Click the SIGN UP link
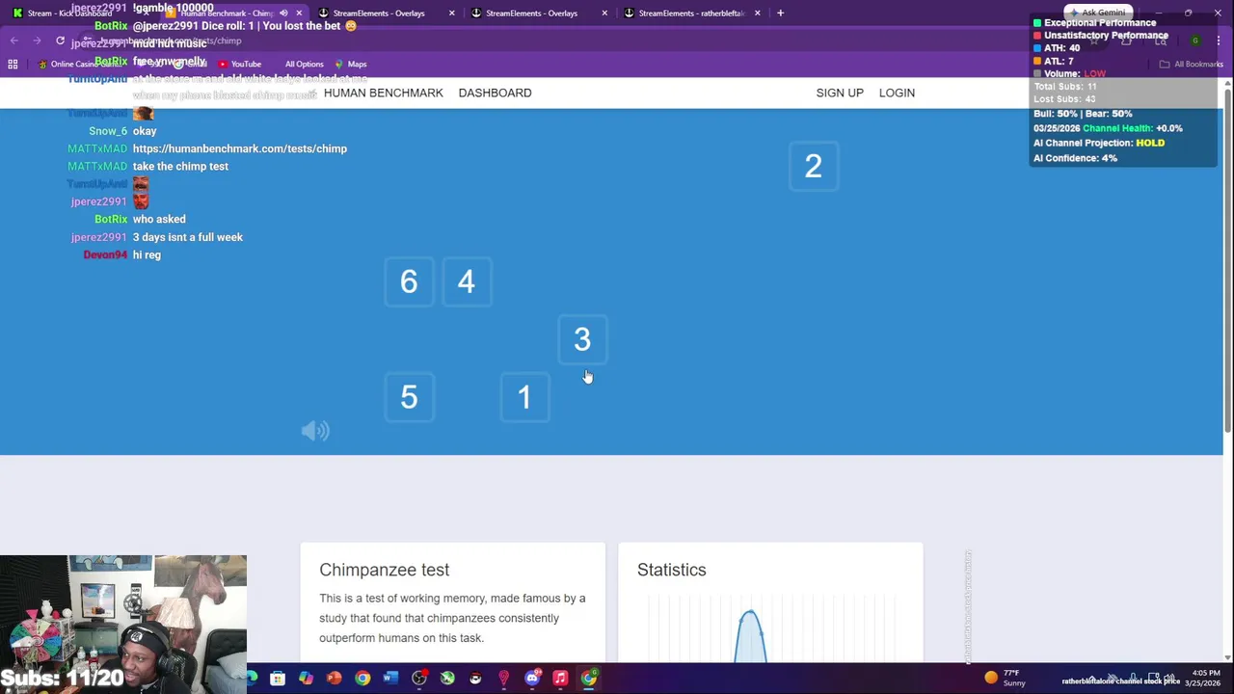Viewport: 1234px width, 694px height. [840, 93]
